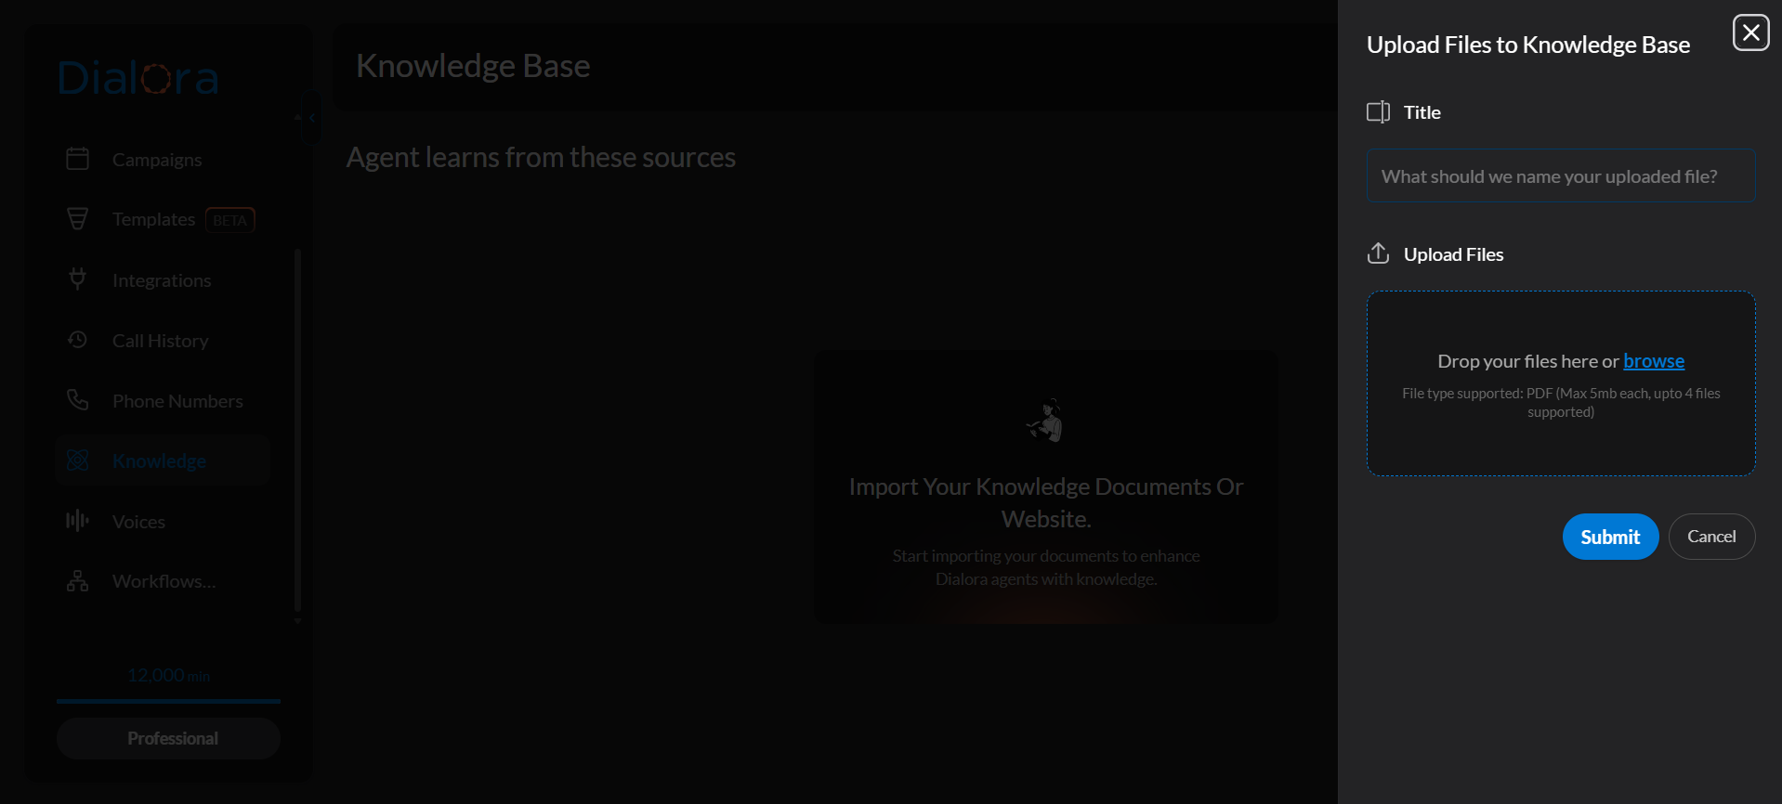
Task: Cancel the file upload
Action: pyautogui.click(x=1710, y=537)
